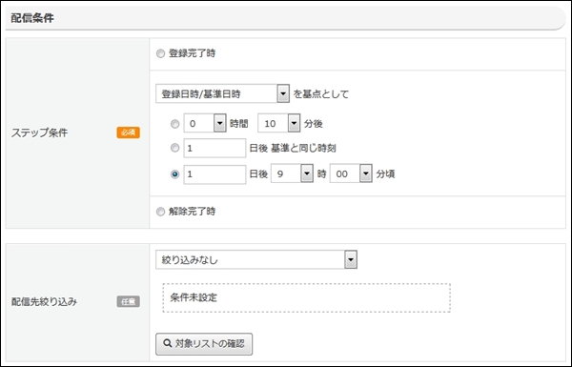
Task: Open the minutes dropdown showing 10
Action: point(279,123)
